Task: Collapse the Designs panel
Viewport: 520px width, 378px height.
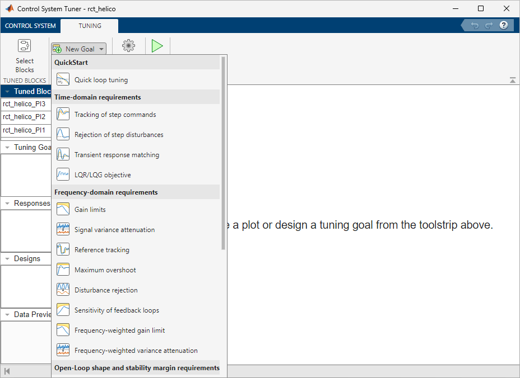Action: pyautogui.click(x=7, y=259)
